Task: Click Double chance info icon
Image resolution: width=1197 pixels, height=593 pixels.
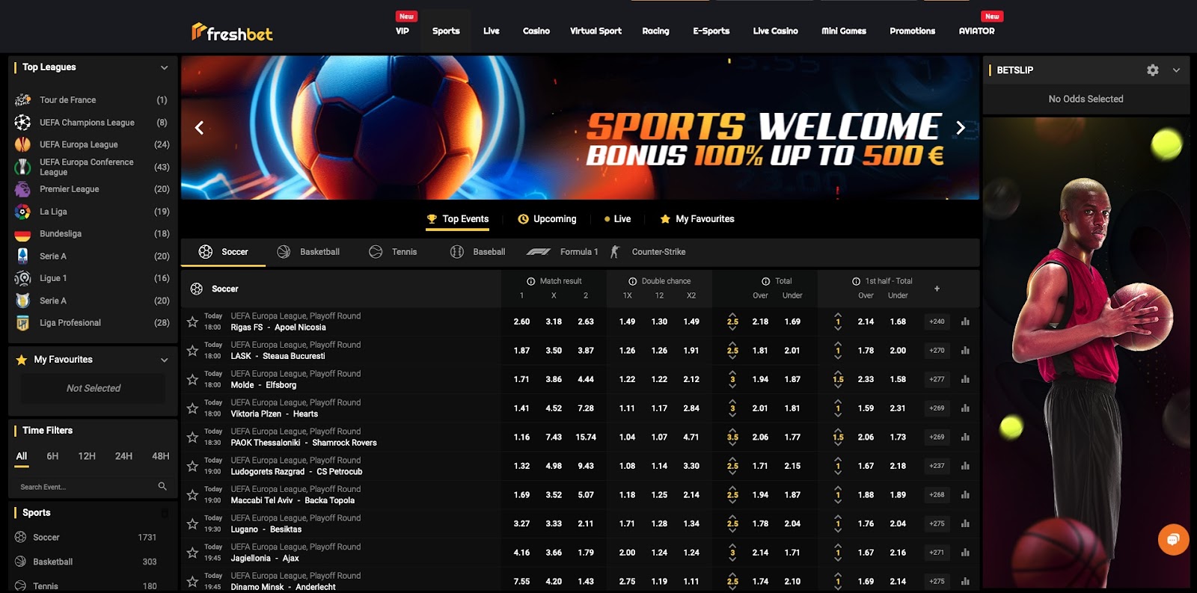Action: click(632, 281)
